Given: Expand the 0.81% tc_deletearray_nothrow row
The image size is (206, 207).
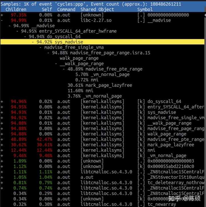Looking at the screenshot, I should (x=2, y=183).
